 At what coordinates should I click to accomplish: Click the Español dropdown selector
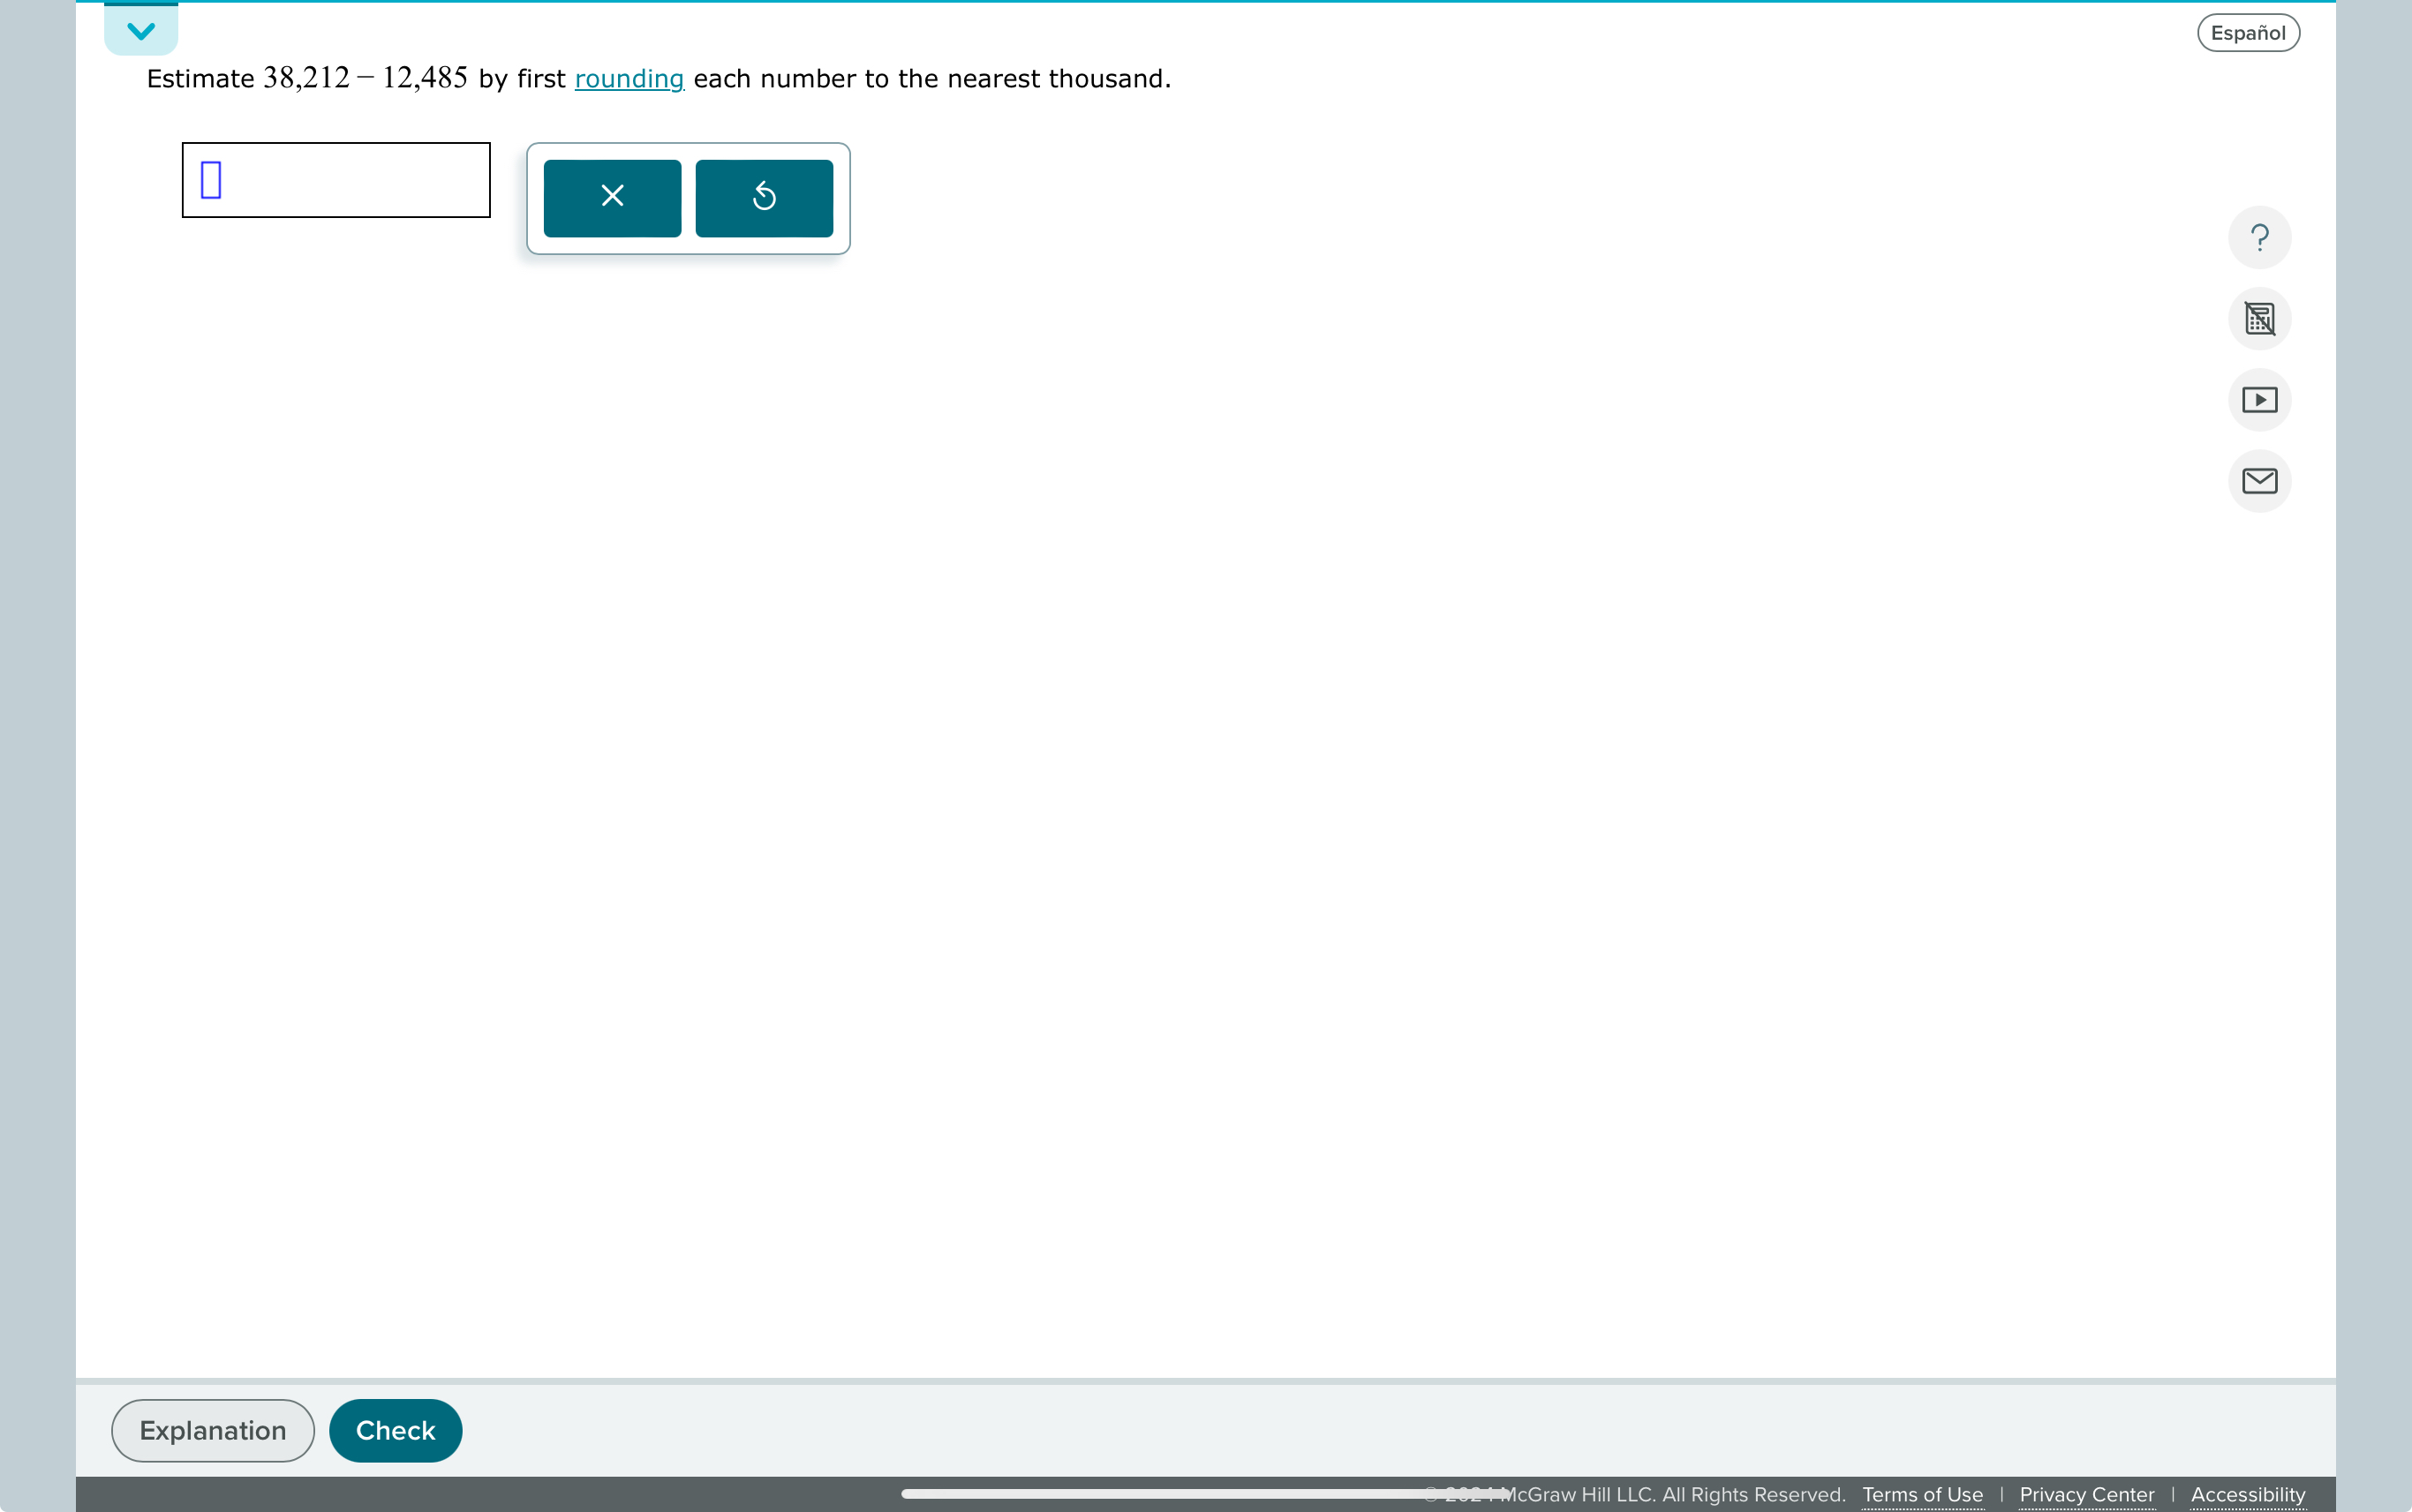2249,32
